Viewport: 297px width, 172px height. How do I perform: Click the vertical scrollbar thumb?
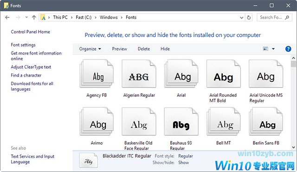pos(294,64)
